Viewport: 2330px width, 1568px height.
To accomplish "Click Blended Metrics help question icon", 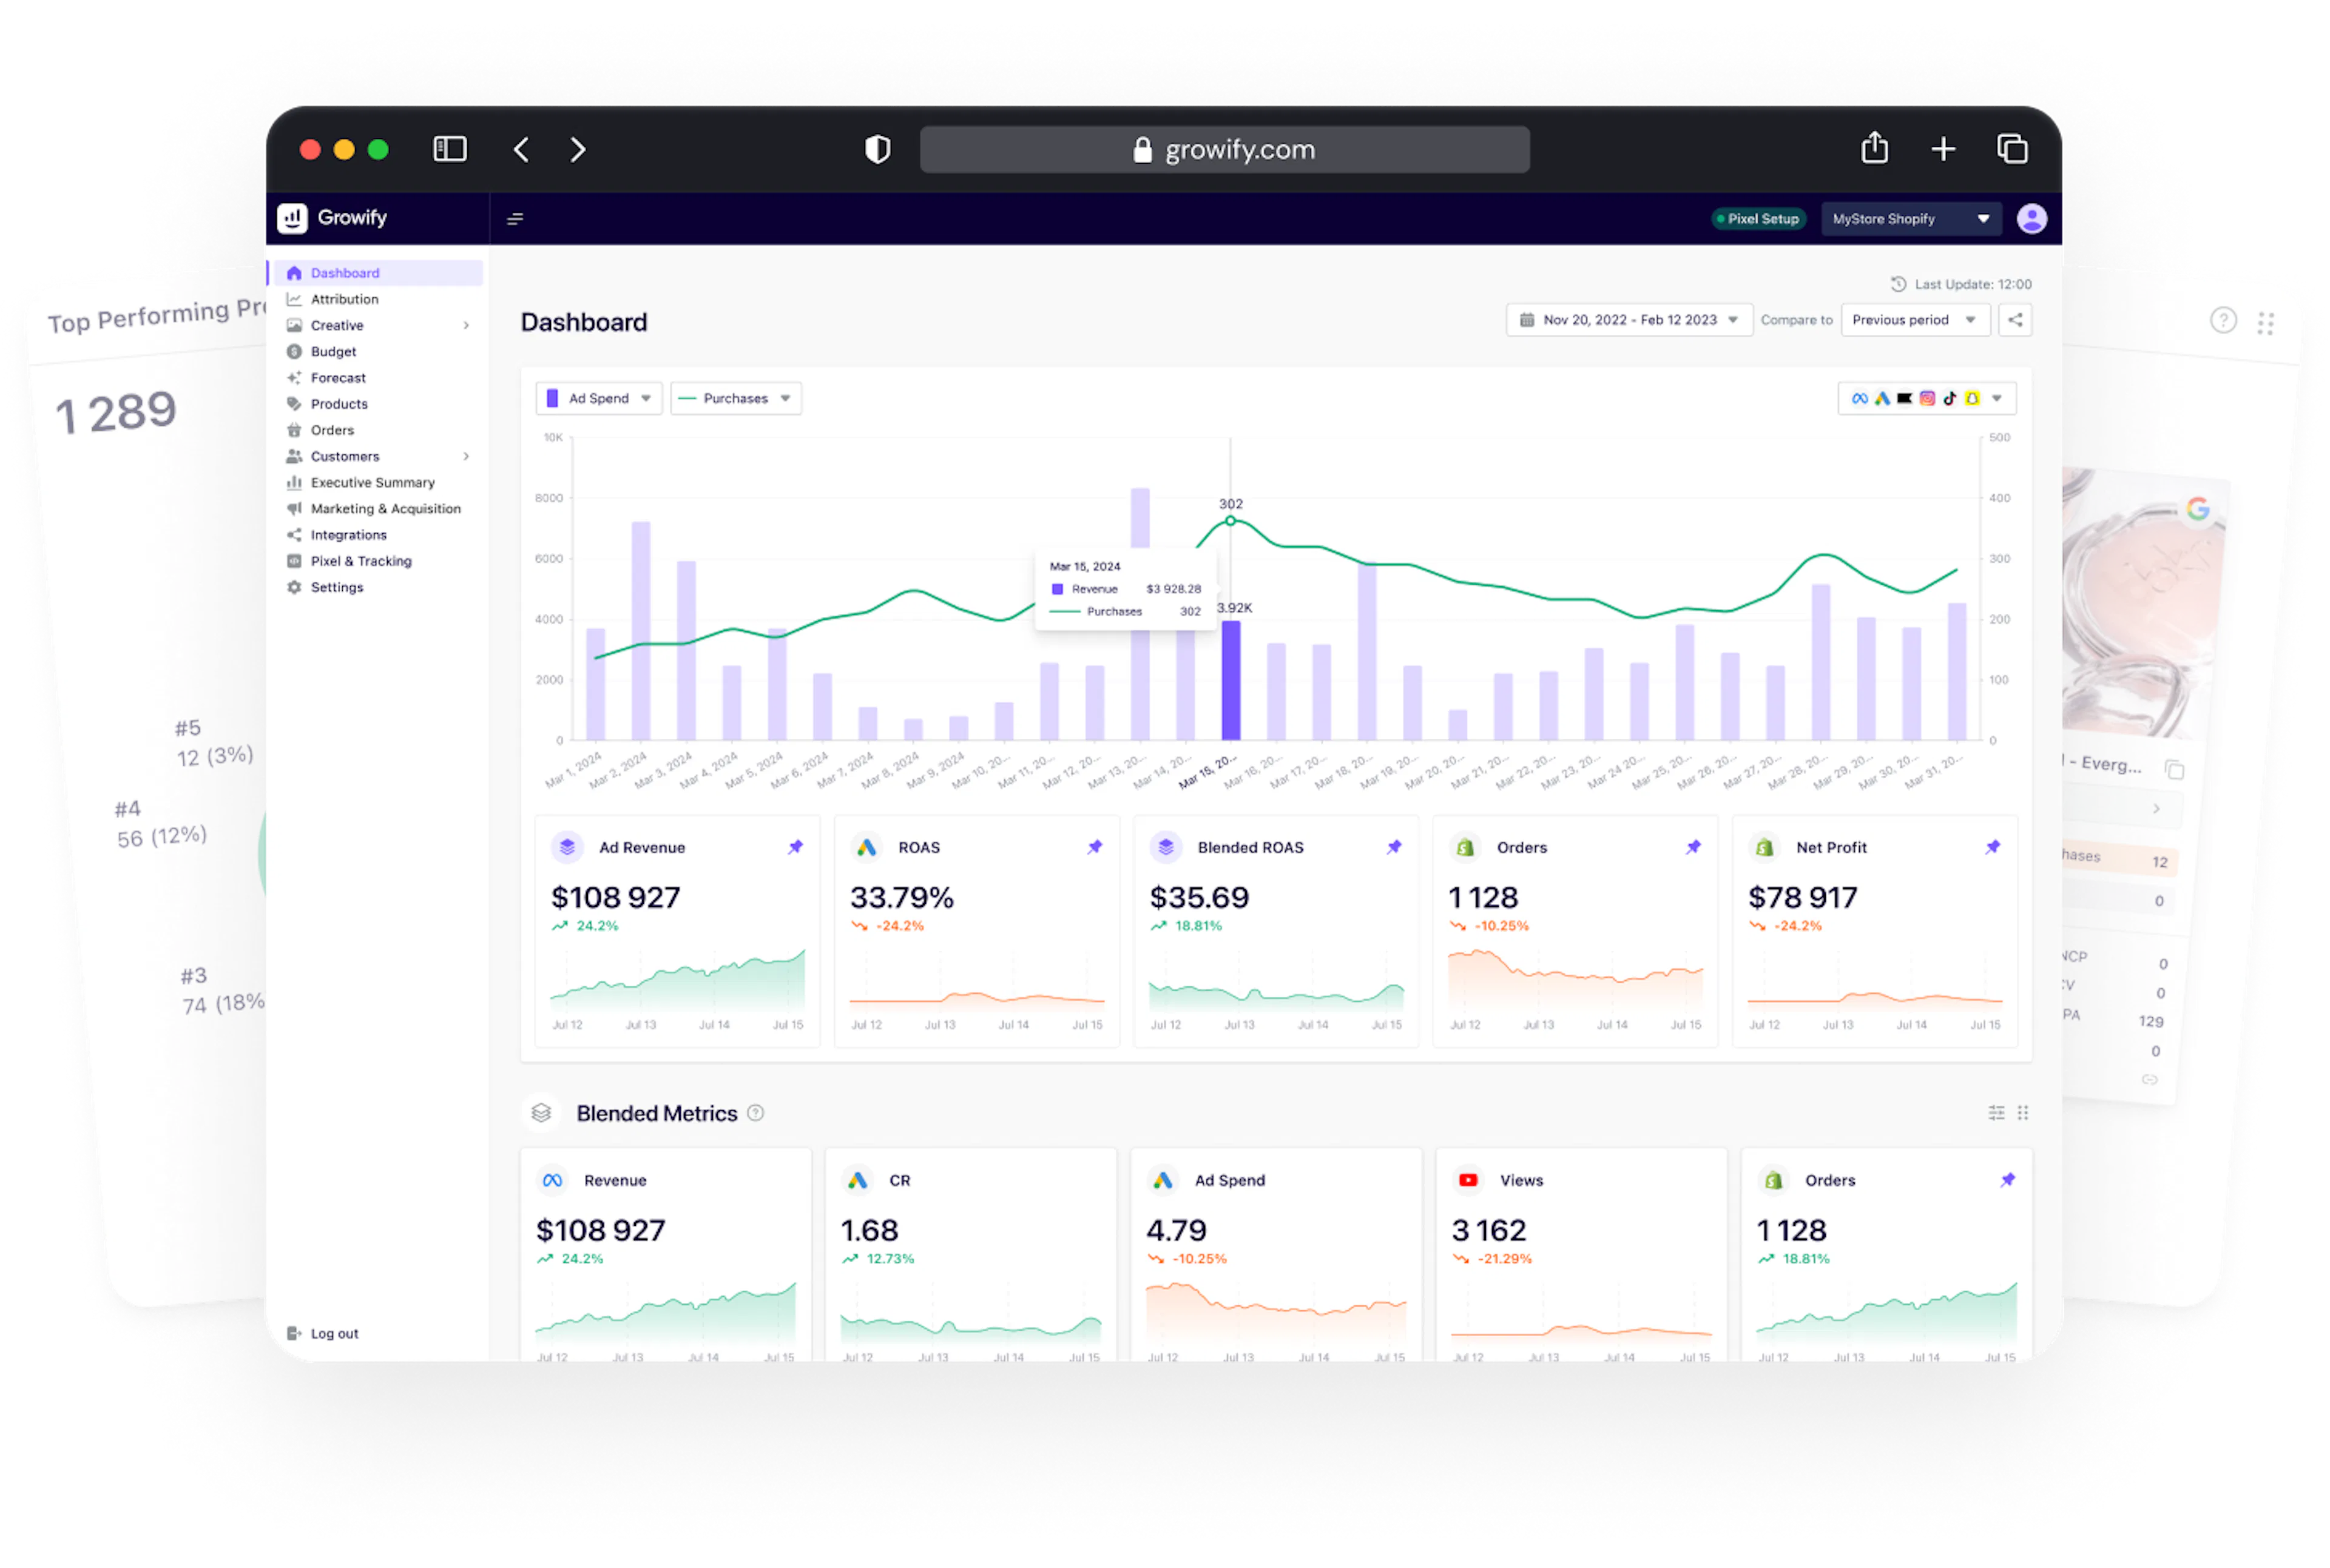I will pyautogui.click(x=755, y=1113).
